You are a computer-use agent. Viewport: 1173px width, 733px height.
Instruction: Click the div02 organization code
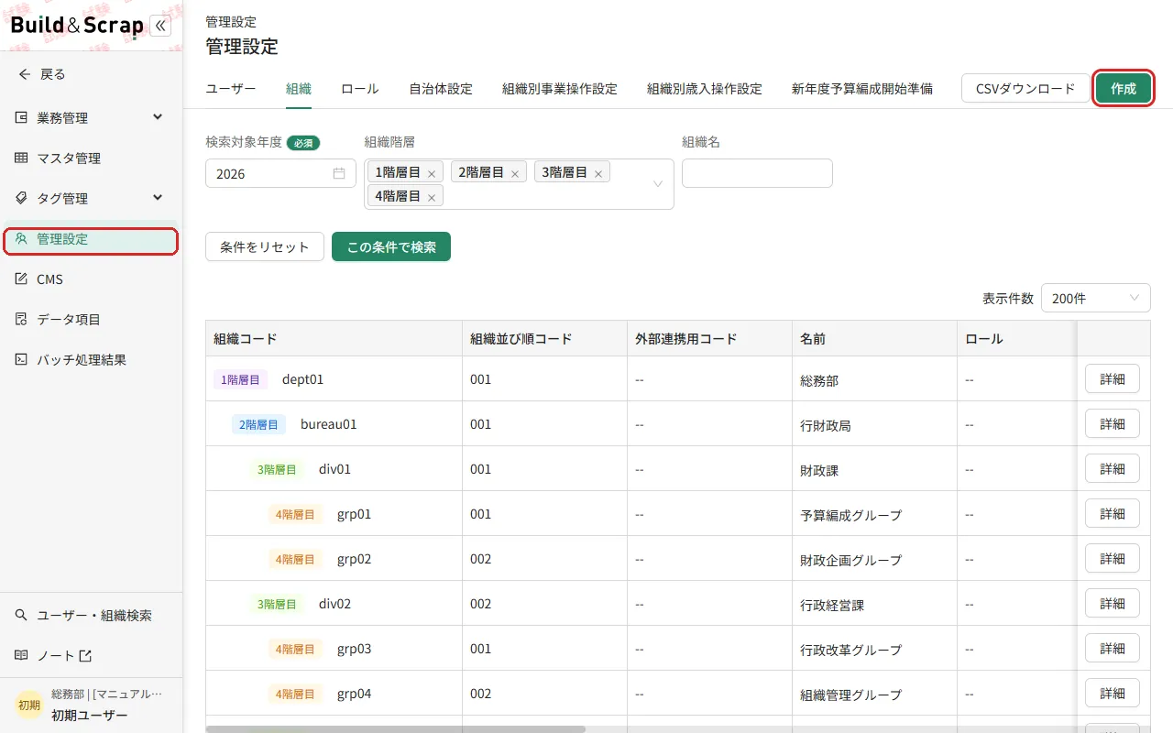[x=334, y=604]
